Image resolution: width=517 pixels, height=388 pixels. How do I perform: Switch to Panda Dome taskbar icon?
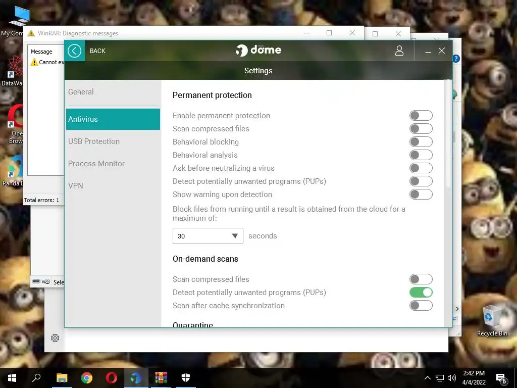click(136, 378)
